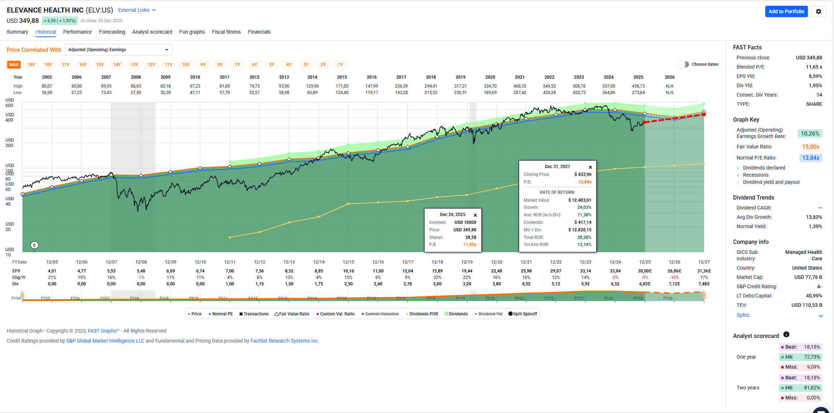Viewport: 834px width, 413px height.
Task: Close the Dec 26, 2025 popup
Action: (475, 215)
